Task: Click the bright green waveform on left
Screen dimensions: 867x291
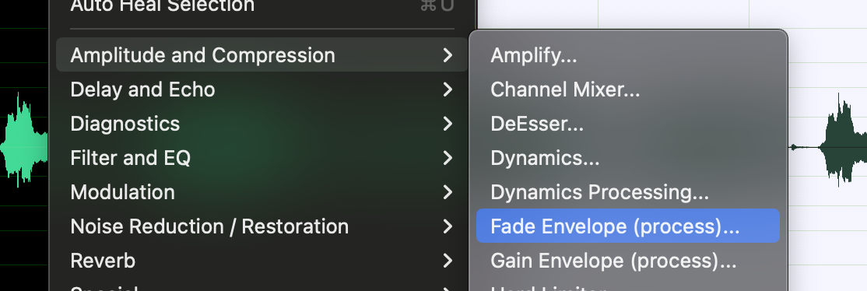Action: [x=24, y=141]
